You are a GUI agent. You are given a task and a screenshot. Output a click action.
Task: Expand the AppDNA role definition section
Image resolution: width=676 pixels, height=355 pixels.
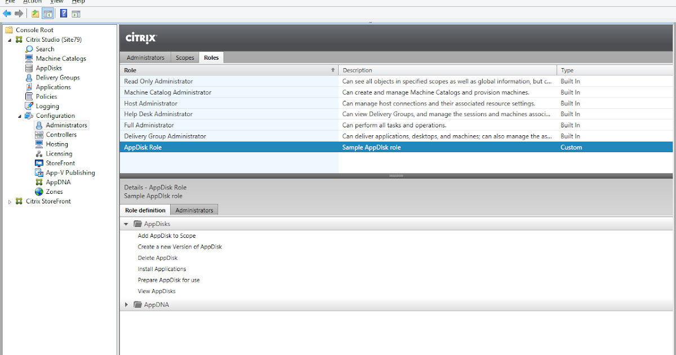pyautogui.click(x=126, y=304)
